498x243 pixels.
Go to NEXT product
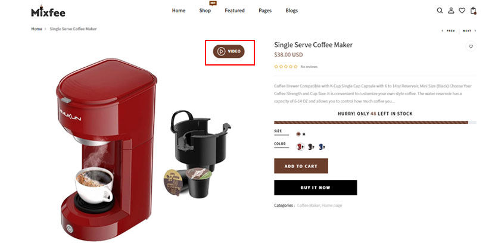point(469,31)
